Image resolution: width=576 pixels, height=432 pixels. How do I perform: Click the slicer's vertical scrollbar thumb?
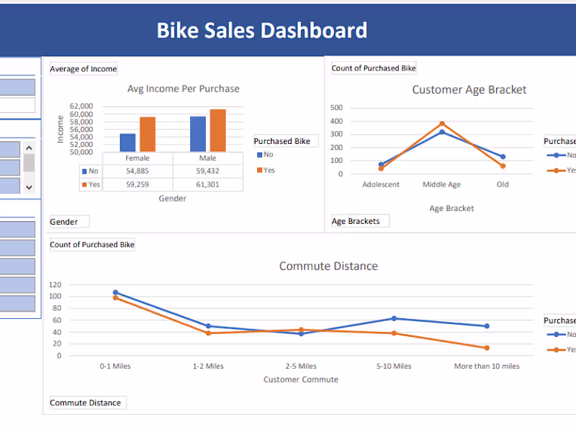coord(29,163)
